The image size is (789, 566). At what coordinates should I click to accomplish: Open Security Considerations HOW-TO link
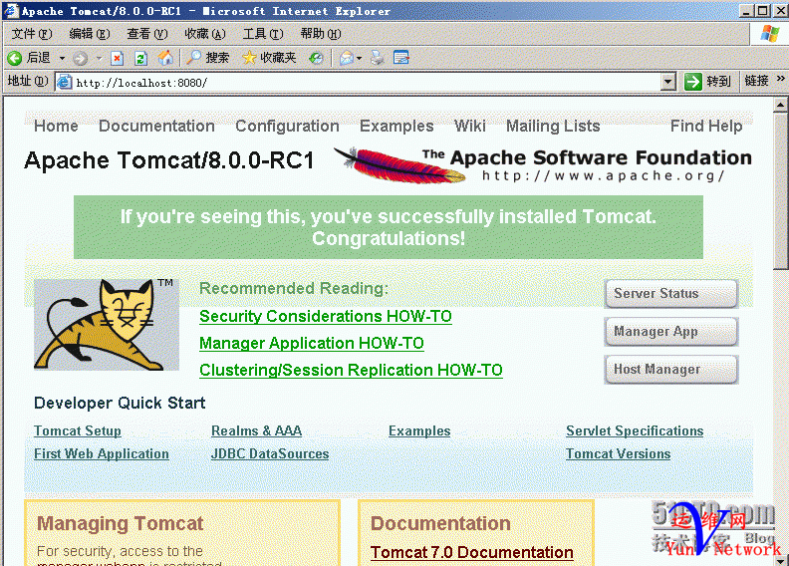(326, 317)
